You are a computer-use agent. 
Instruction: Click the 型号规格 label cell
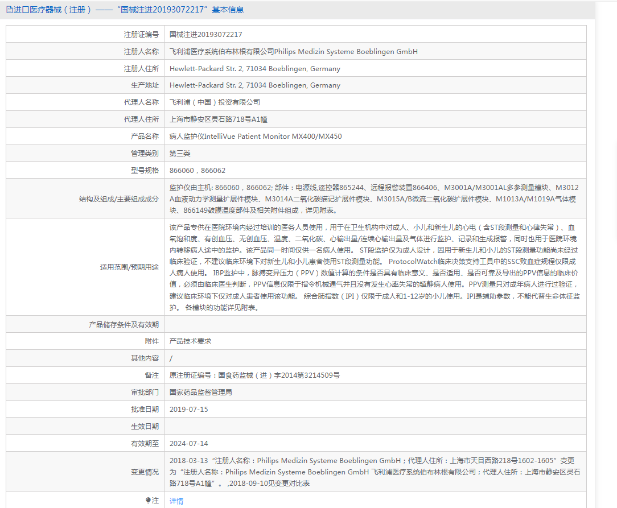tap(85, 170)
